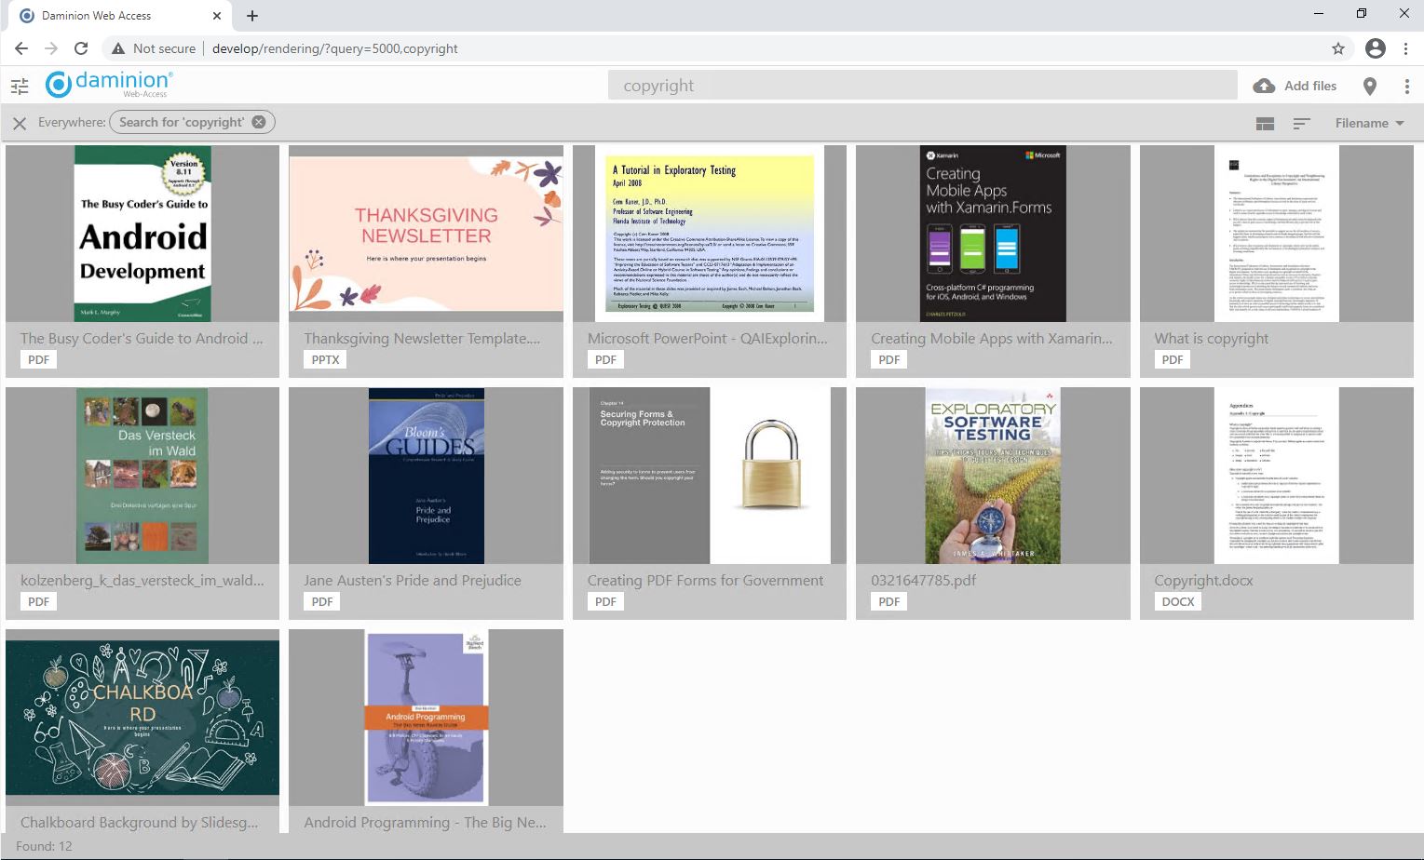
Task: Click the Daminion Web-Access logo
Action: [107, 84]
